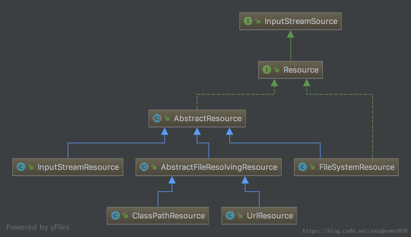411x237 pixels.
Task: Click the public lock icon on AbstractFileResolvingResource
Action: [x=154, y=167]
